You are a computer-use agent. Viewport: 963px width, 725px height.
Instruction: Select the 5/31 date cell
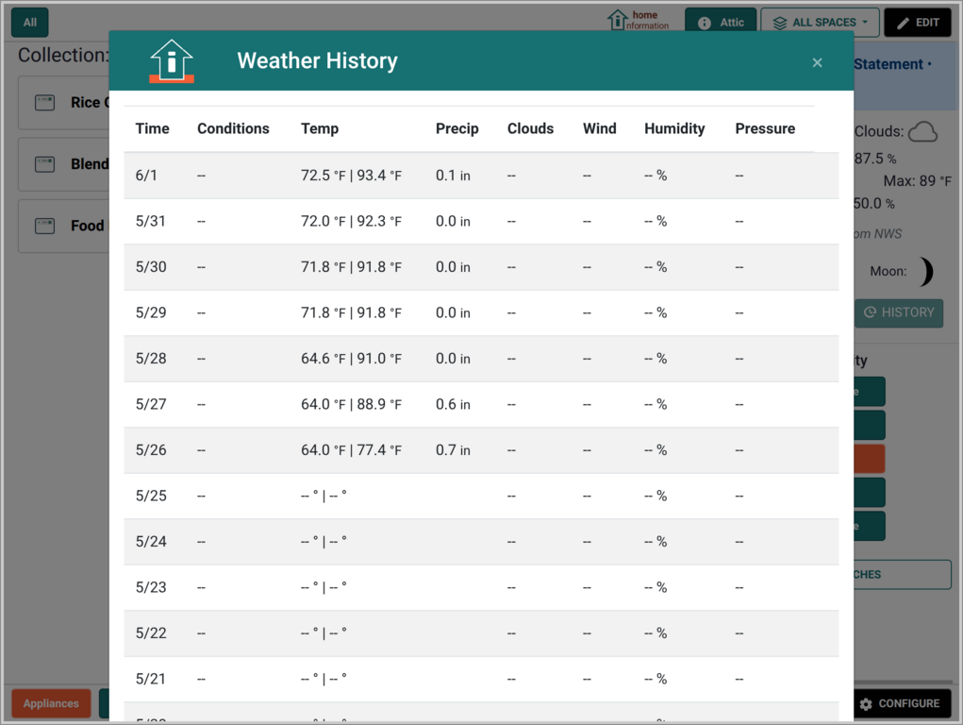tap(151, 221)
